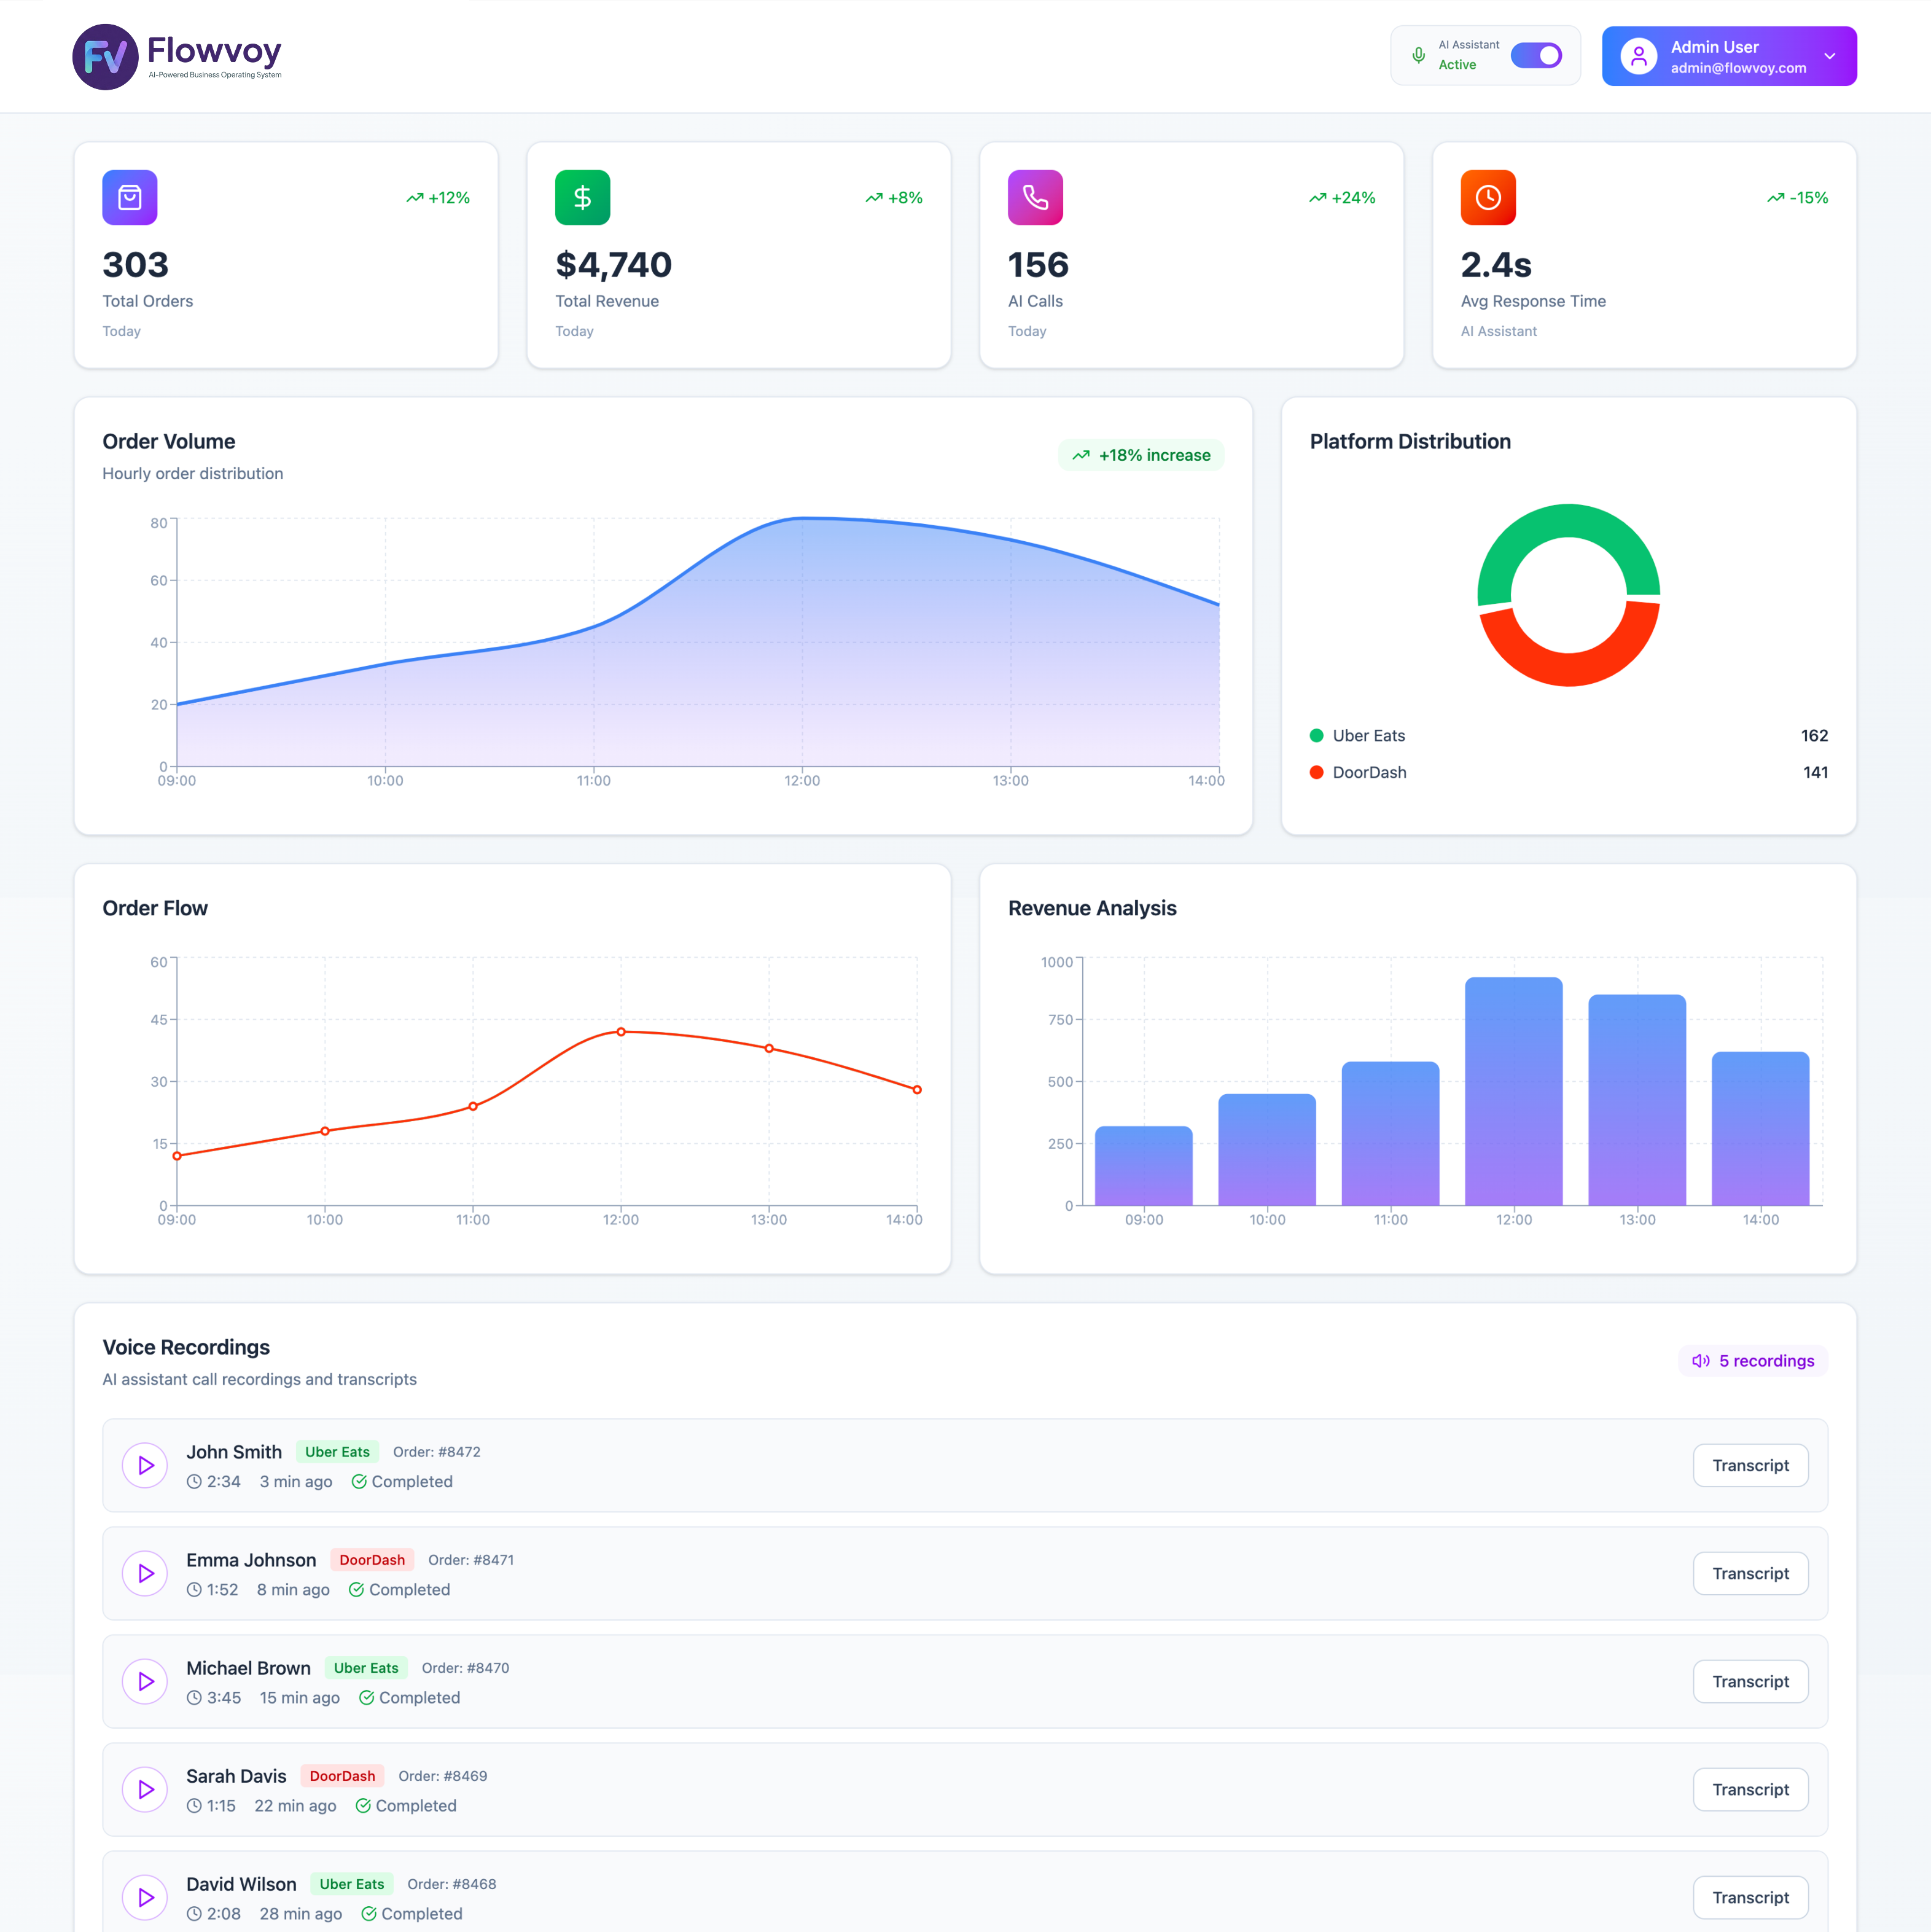Click the Uber Eats tag on John Smith

(337, 1452)
